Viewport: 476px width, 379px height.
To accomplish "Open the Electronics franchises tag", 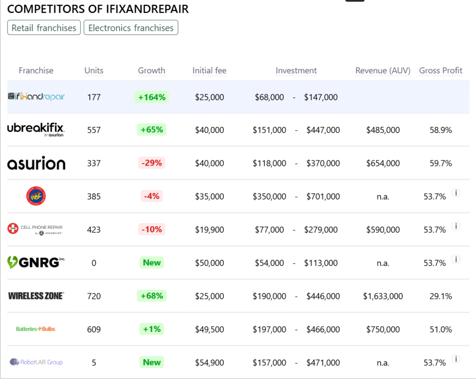I will tap(131, 27).
